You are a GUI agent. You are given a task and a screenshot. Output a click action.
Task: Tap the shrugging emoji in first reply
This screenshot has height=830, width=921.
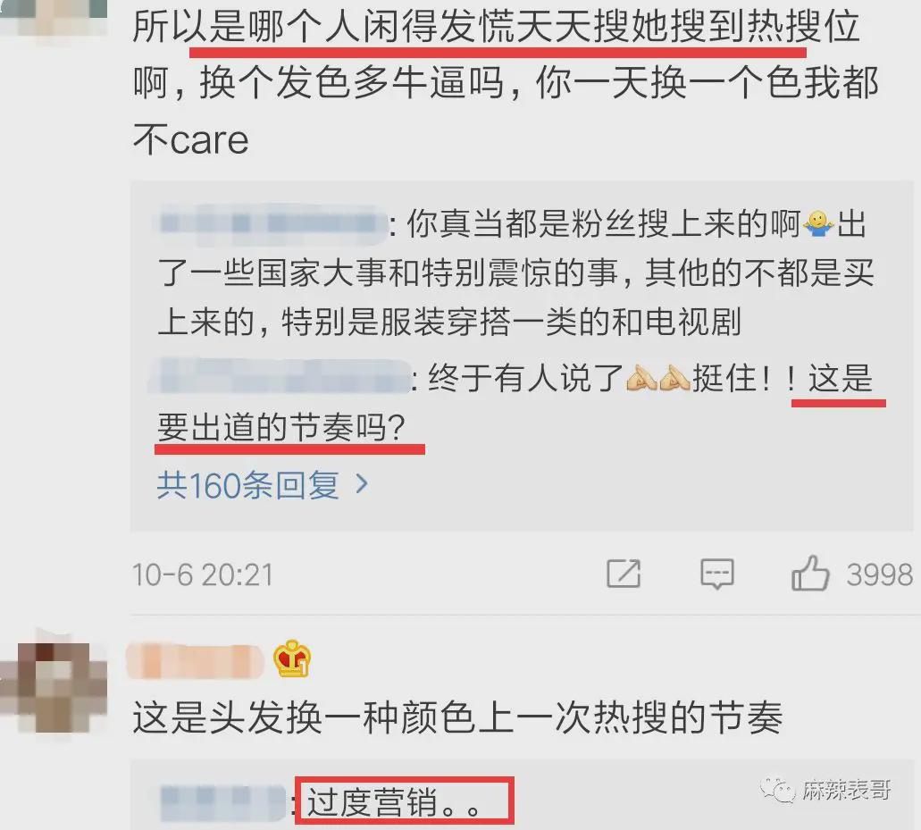[x=818, y=224]
